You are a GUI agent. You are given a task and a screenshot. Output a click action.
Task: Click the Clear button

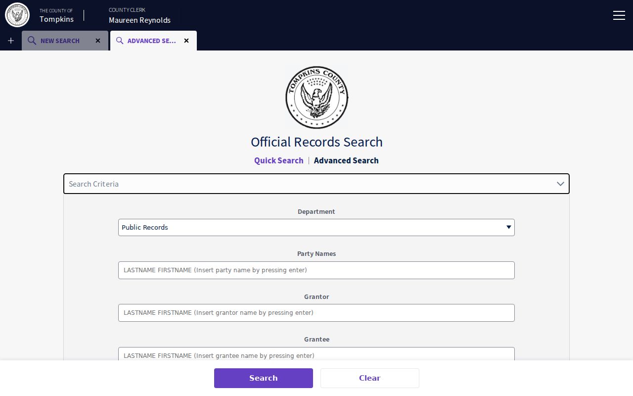[370, 378]
